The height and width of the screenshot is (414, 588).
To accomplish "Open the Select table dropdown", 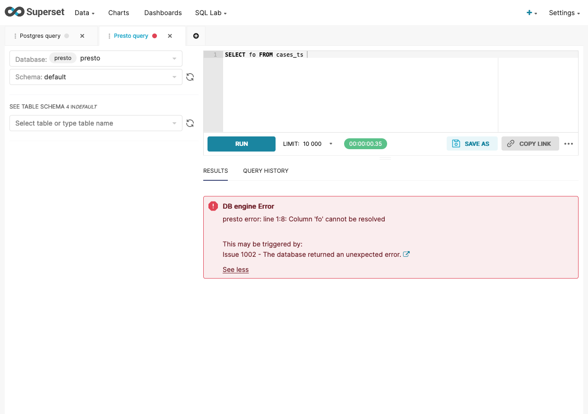I will (96, 123).
